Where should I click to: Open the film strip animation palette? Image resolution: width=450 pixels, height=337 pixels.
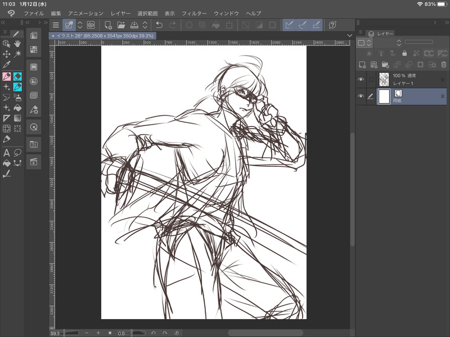(34, 67)
